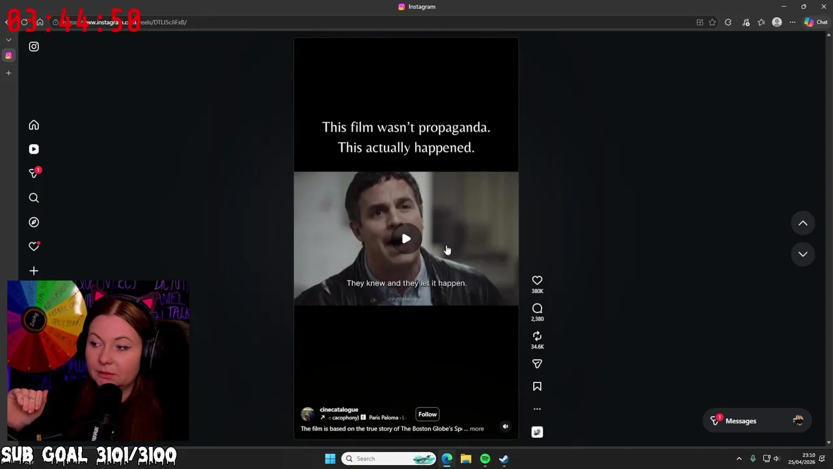Open notification bell in system tray
This screenshot has width=833, height=469.
[823, 459]
